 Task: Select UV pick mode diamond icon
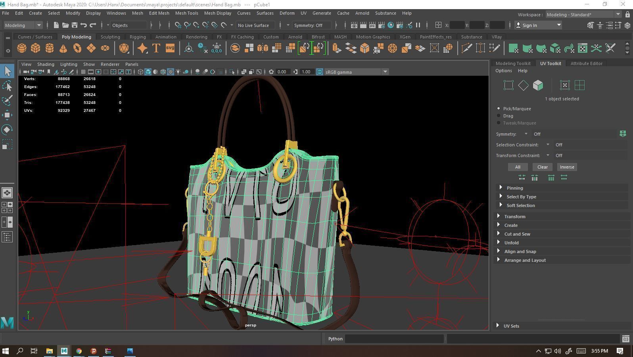click(523, 85)
